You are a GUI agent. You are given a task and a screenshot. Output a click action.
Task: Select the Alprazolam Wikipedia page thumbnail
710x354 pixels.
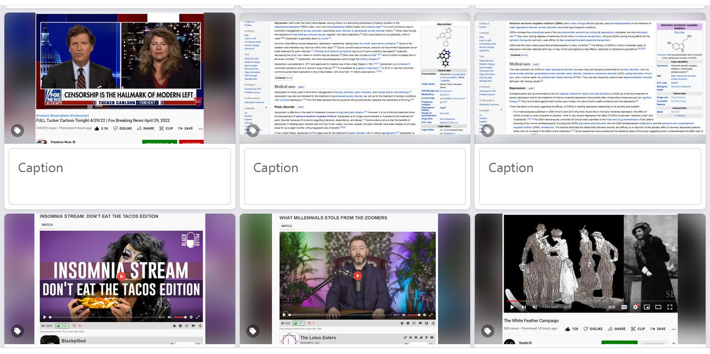[x=355, y=78]
